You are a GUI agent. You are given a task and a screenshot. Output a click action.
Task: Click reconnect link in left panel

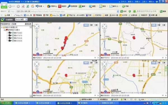pos(28,24)
